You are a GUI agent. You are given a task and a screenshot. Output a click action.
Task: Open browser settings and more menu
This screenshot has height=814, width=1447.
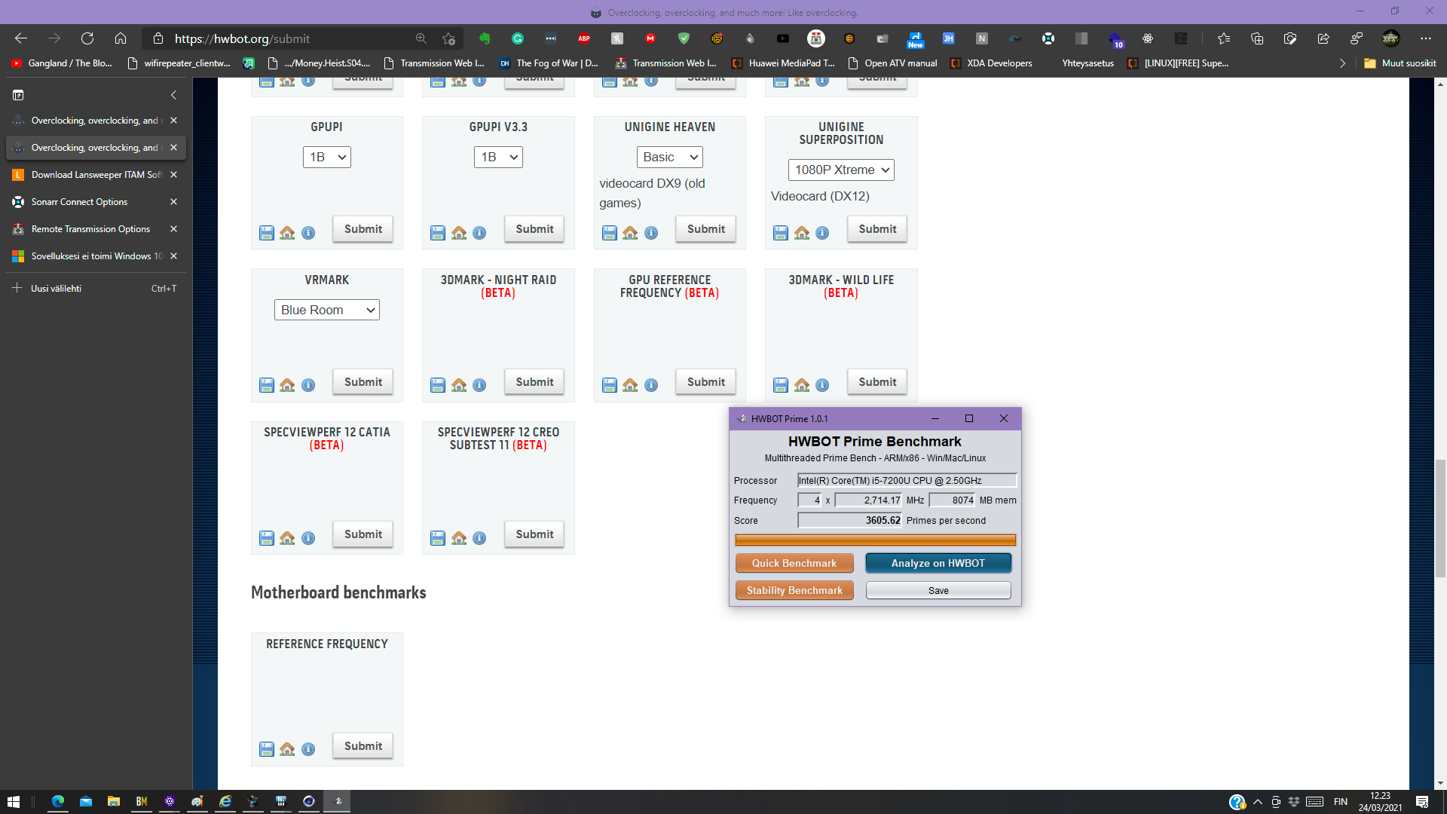(x=1425, y=38)
